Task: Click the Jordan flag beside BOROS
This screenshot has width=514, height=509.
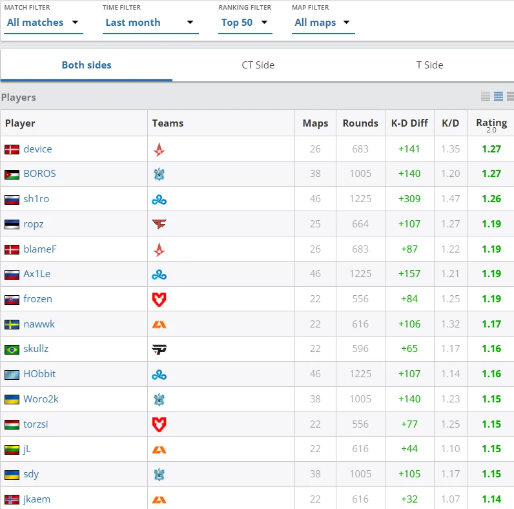Action: 12,174
